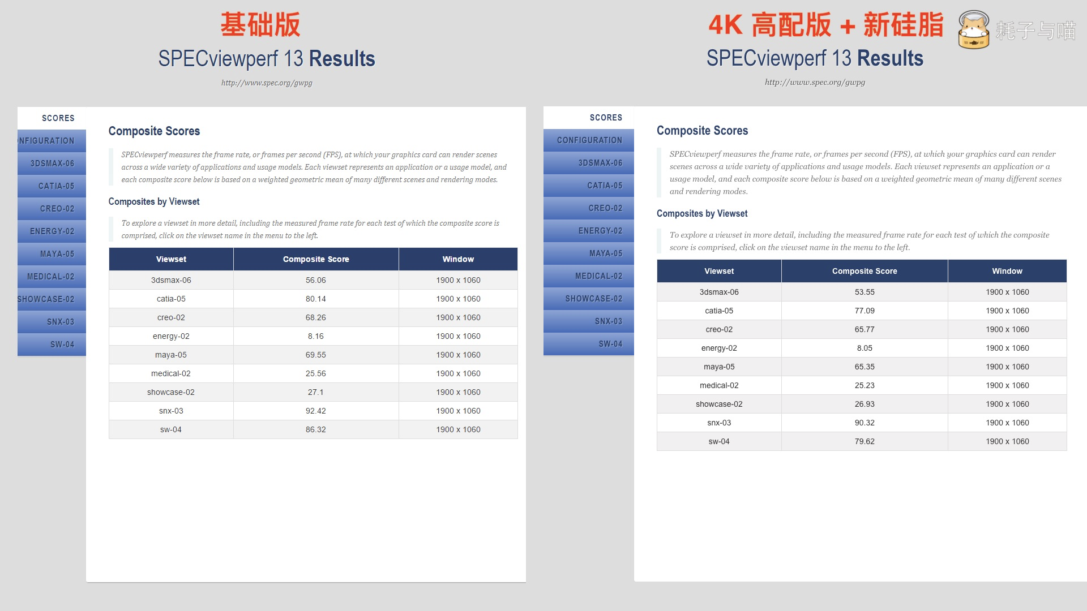Click right table sw-04 viewset cell
This screenshot has width=1087, height=611.
[719, 441]
